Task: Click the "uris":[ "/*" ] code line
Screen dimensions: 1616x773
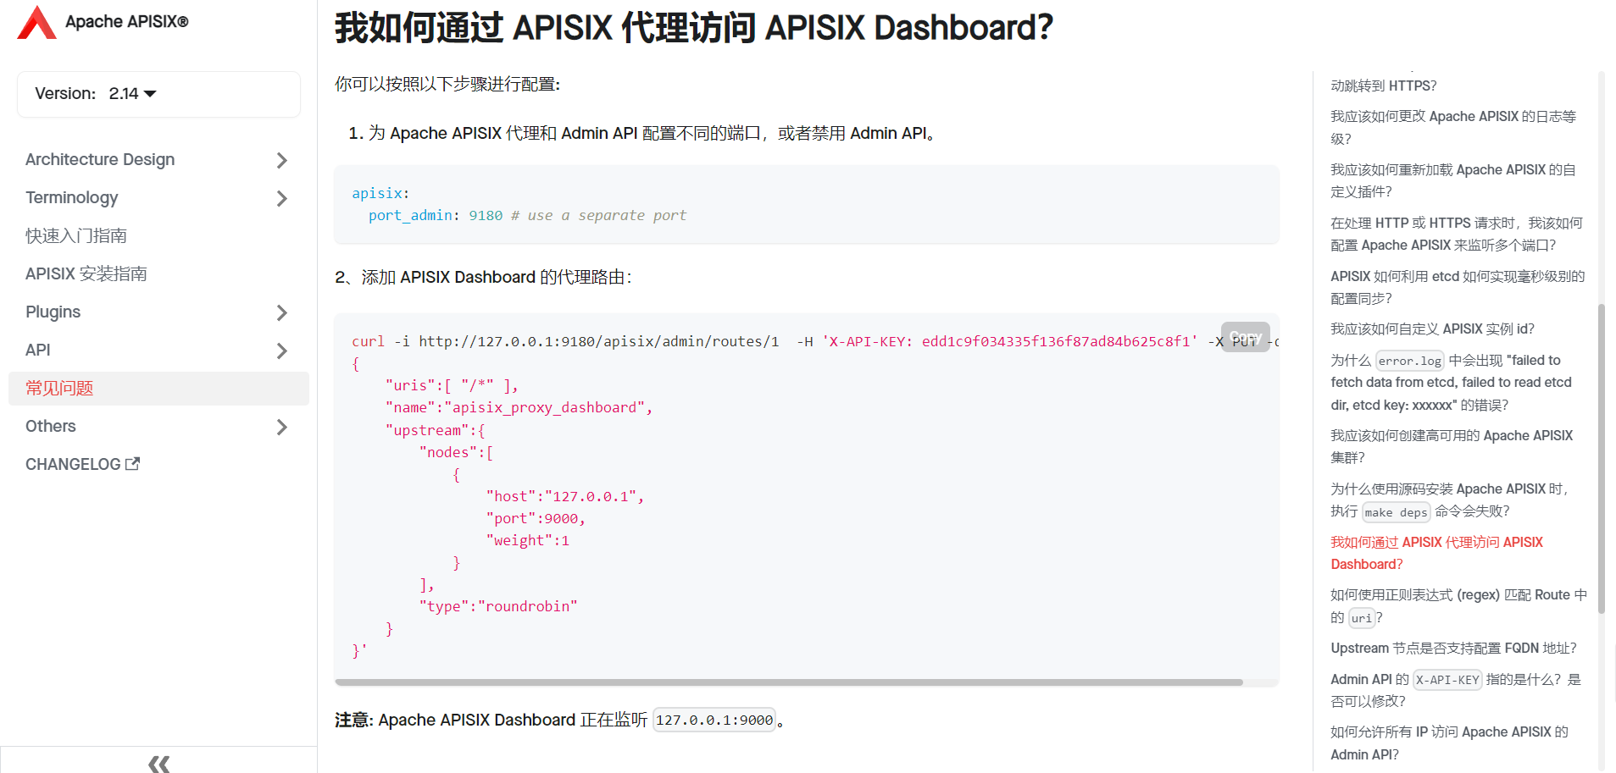Action: click(x=452, y=385)
